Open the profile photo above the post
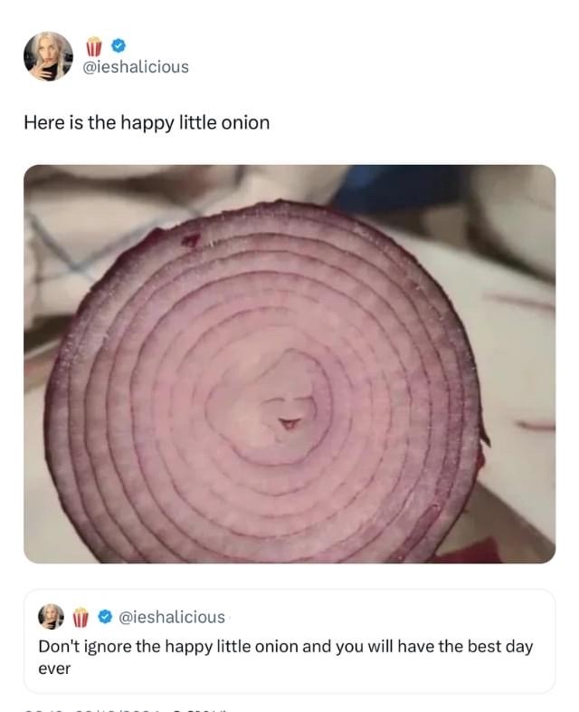Screen dimensions: 579x712 (48, 56)
